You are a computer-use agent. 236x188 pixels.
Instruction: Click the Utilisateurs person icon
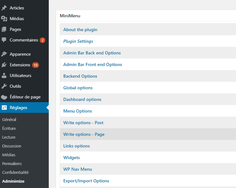point(4,75)
